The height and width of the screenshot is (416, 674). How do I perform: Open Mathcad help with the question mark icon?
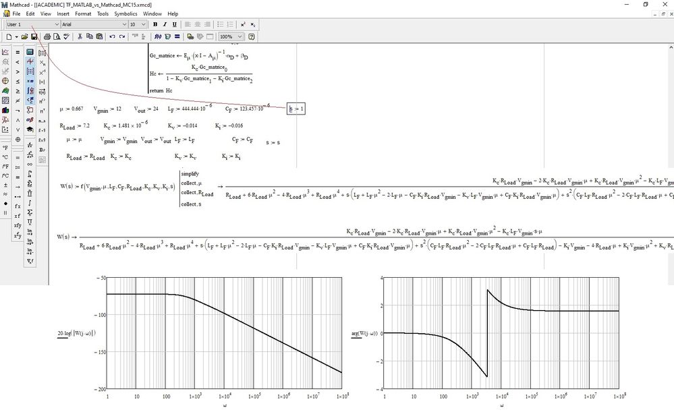pyautogui.click(x=252, y=36)
